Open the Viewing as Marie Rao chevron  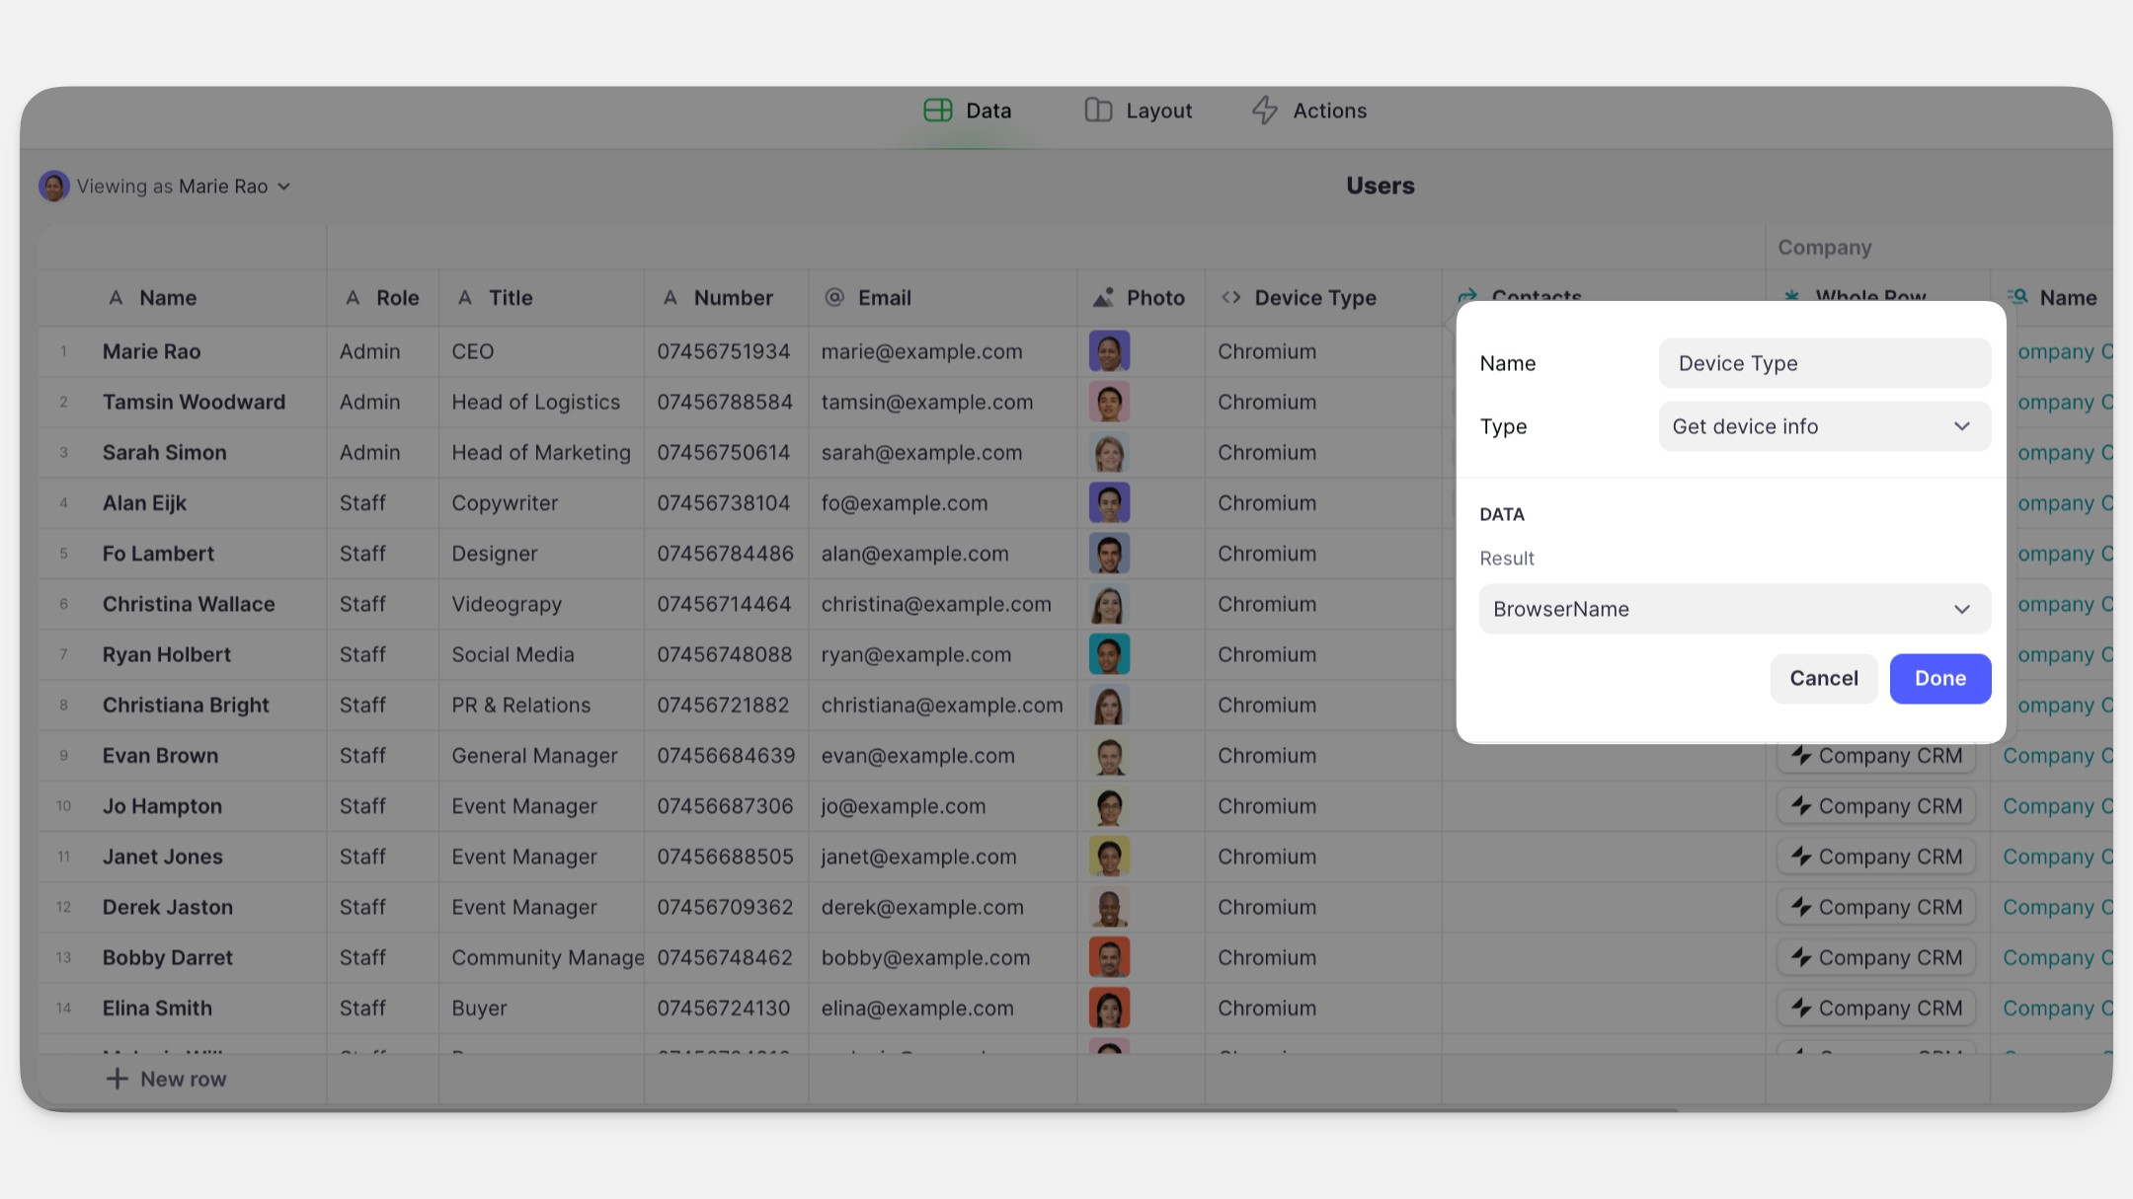click(284, 187)
